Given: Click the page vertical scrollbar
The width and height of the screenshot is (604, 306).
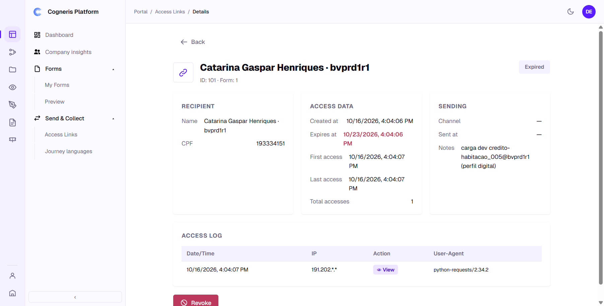Looking at the screenshot, I should (601, 158).
